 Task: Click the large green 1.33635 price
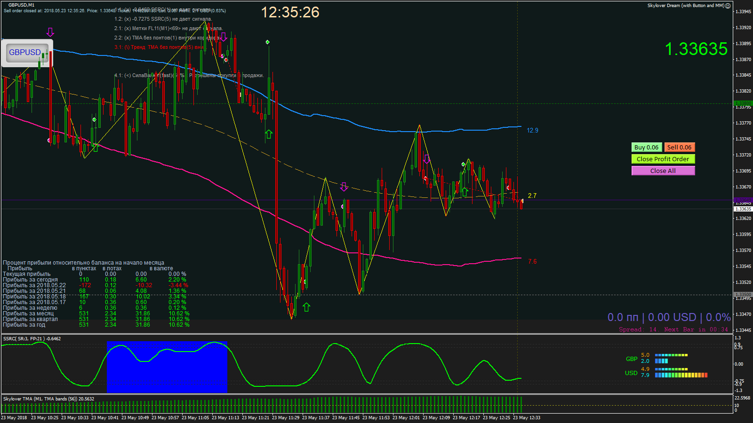(x=696, y=49)
